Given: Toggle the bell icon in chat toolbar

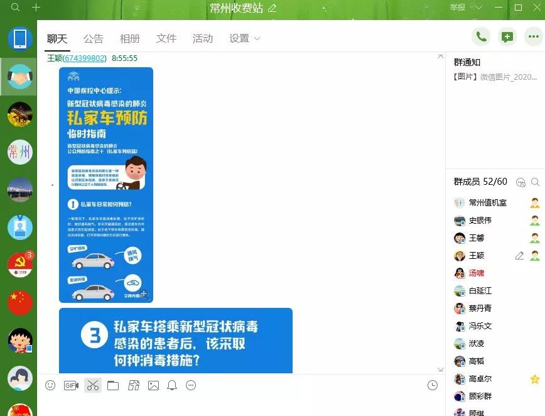Looking at the screenshot, I should tap(172, 385).
